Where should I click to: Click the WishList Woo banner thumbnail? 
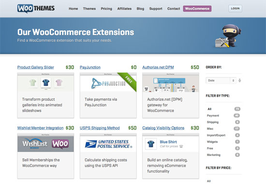[45, 144]
